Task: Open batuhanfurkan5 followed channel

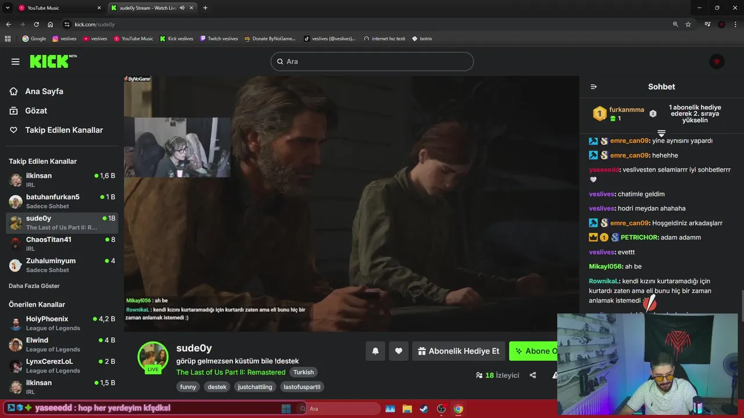Action: (x=62, y=201)
